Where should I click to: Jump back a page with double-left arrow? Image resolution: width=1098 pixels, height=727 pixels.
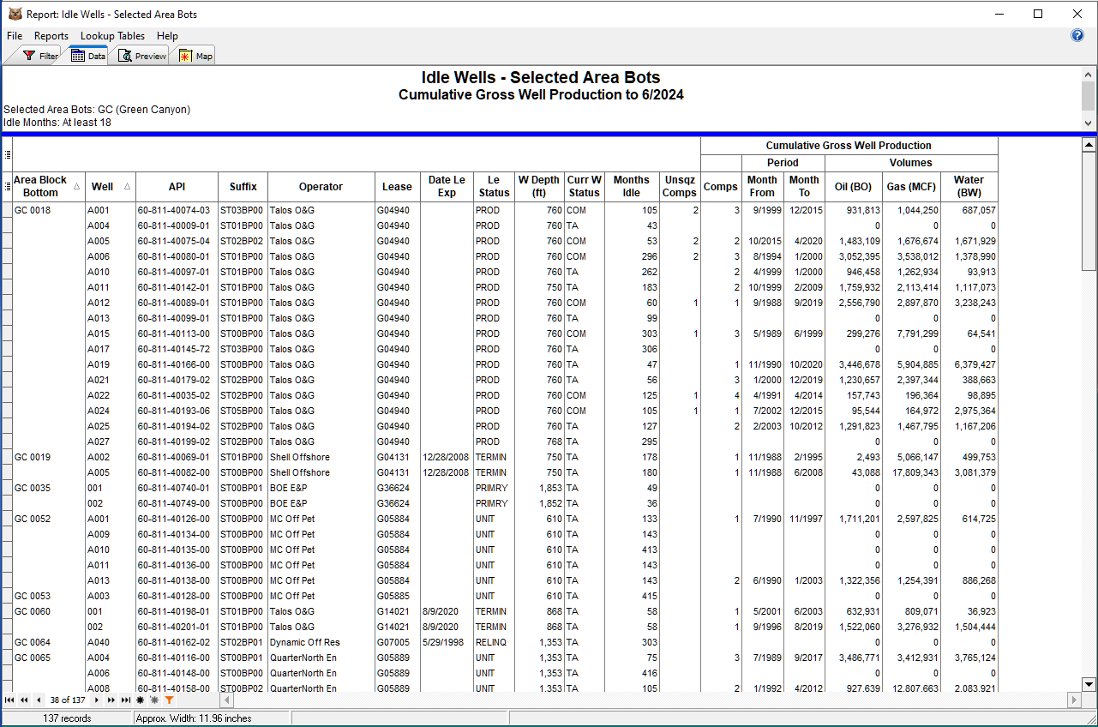coord(24,700)
